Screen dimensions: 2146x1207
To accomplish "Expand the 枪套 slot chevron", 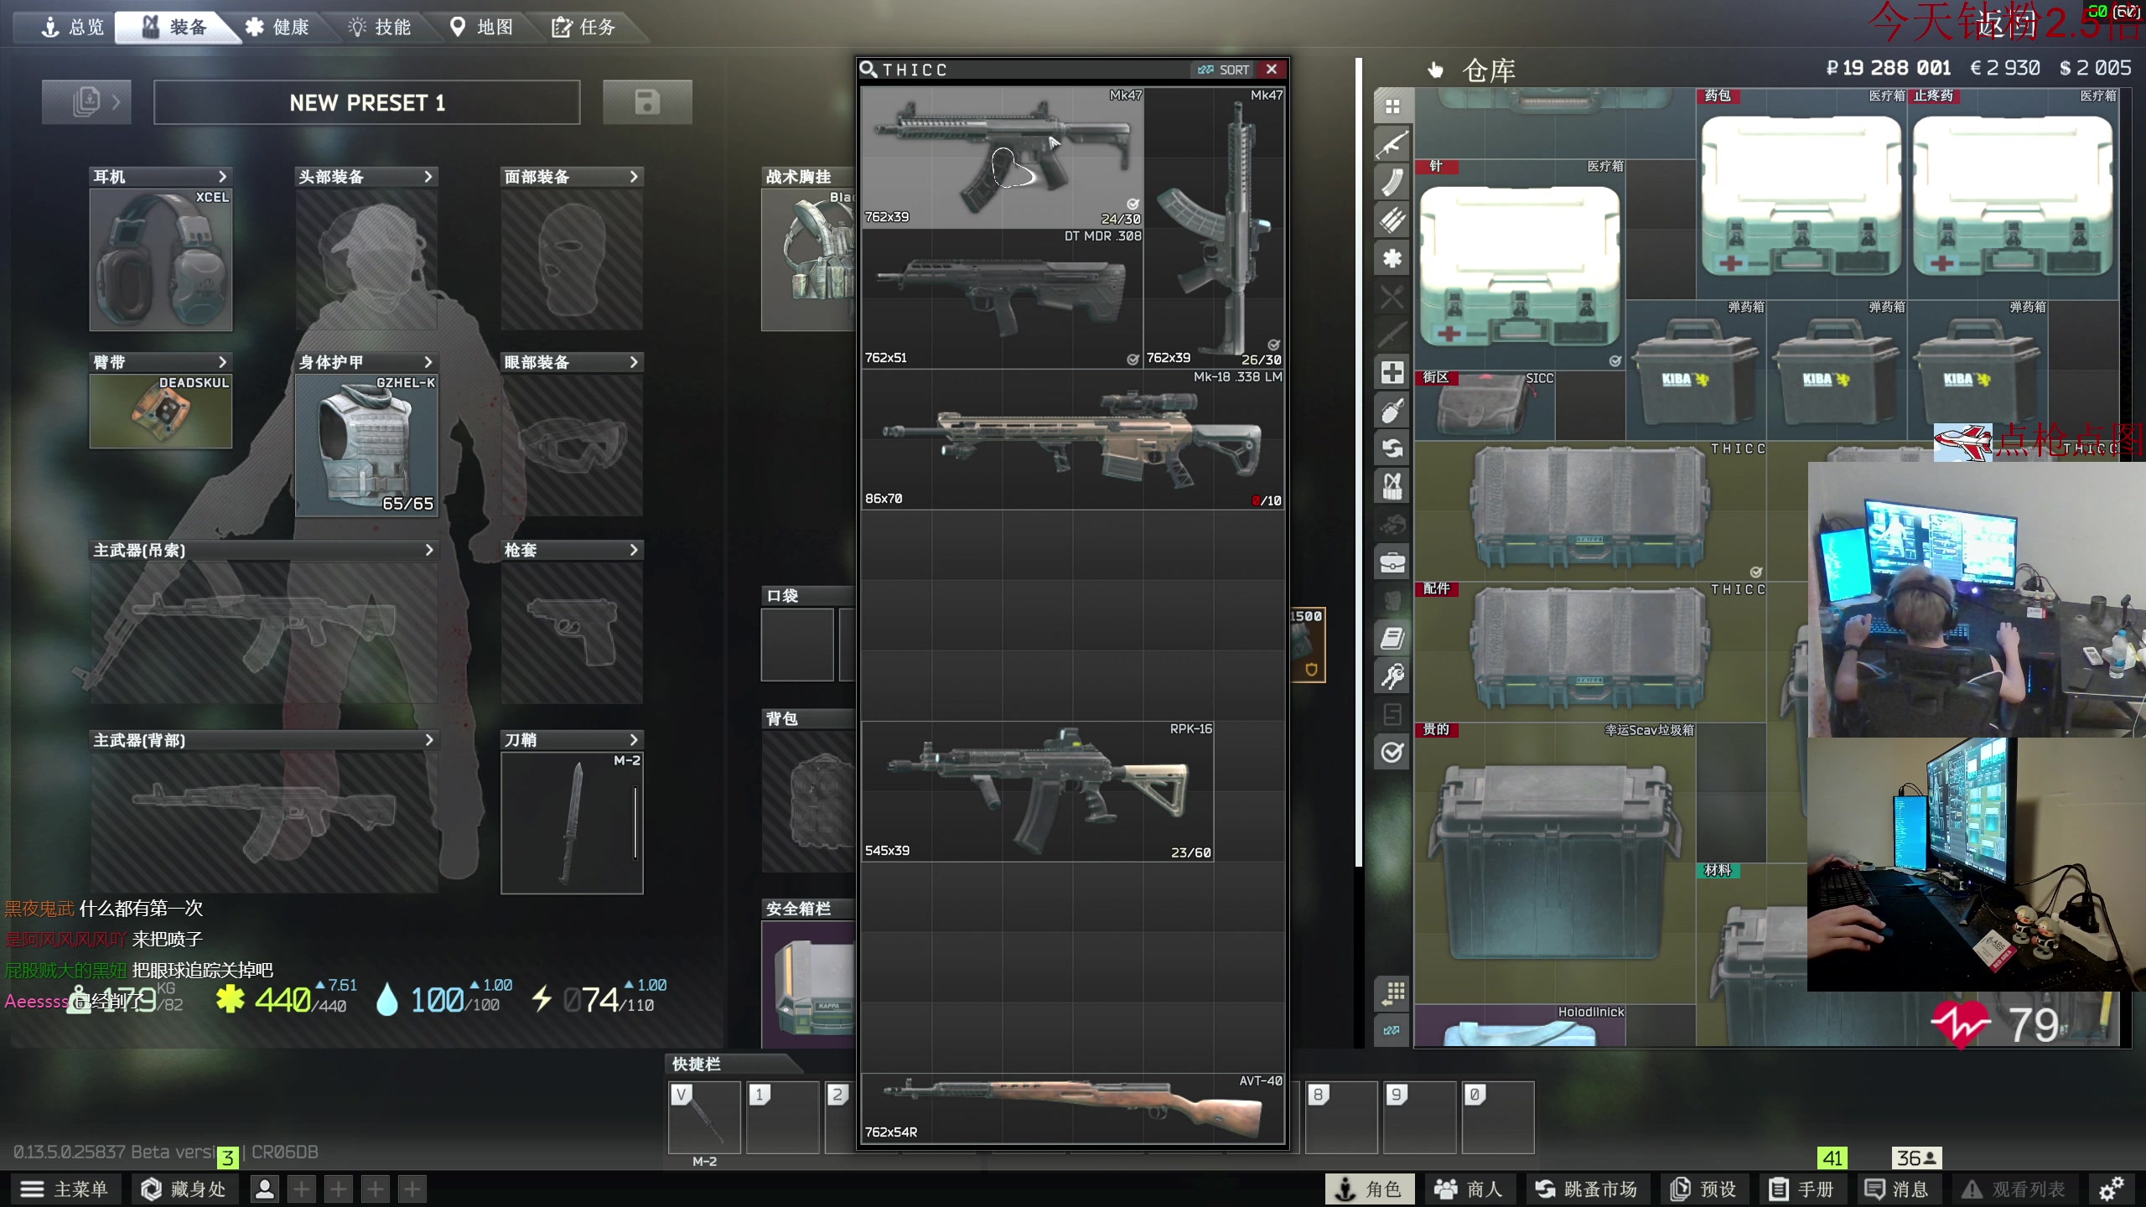I will click(634, 550).
